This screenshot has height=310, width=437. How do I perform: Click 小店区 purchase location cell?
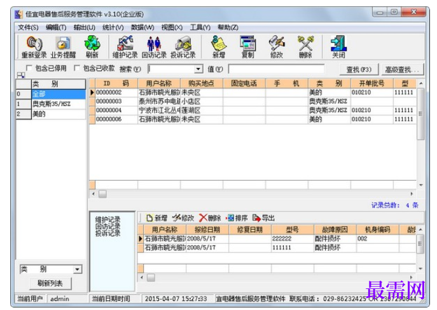(202, 101)
